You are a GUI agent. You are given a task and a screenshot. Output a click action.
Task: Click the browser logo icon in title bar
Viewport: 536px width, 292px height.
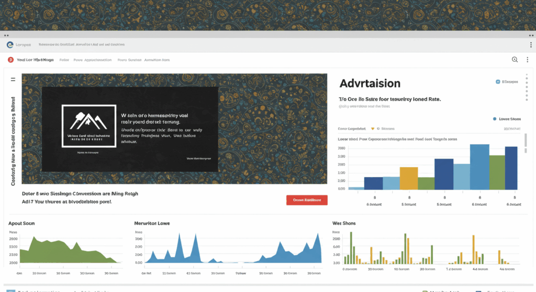pyautogui.click(x=9, y=45)
